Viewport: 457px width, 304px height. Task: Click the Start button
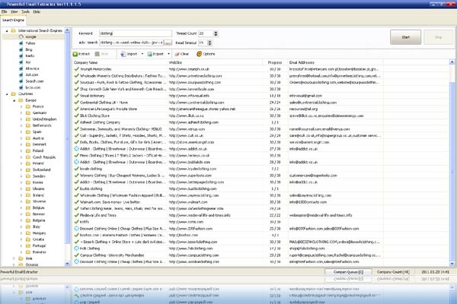[x=405, y=37]
